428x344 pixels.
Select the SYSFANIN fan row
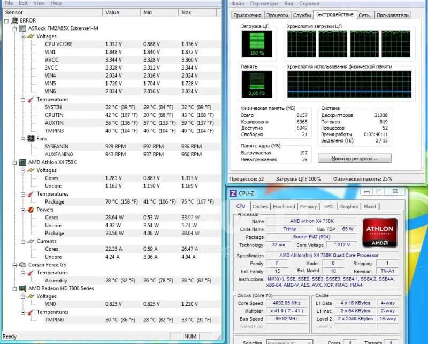tap(132, 147)
